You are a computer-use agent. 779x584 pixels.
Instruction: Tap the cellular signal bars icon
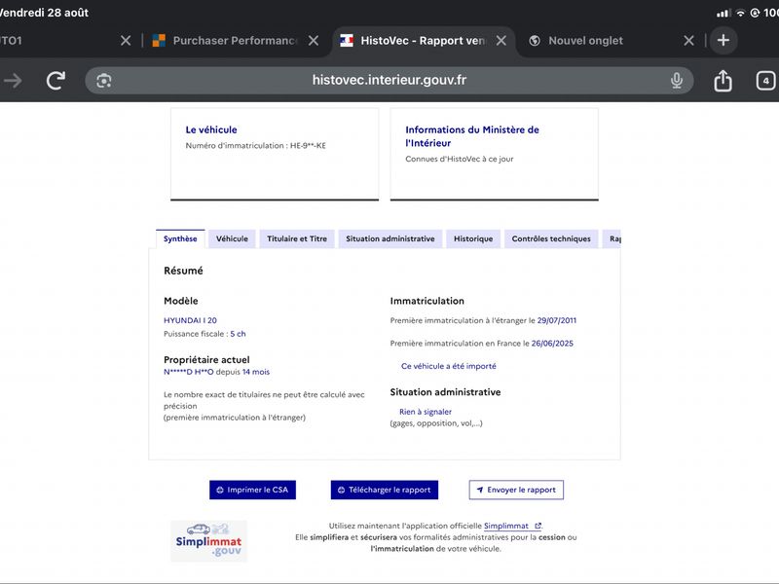[x=723, y=14]
